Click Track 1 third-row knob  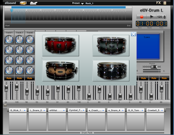tap(9, 60)
